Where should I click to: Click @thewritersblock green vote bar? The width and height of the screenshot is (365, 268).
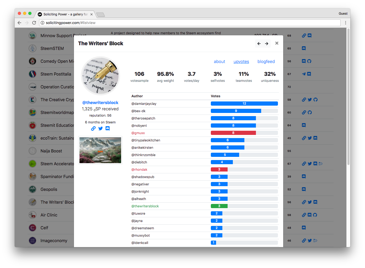219,206
